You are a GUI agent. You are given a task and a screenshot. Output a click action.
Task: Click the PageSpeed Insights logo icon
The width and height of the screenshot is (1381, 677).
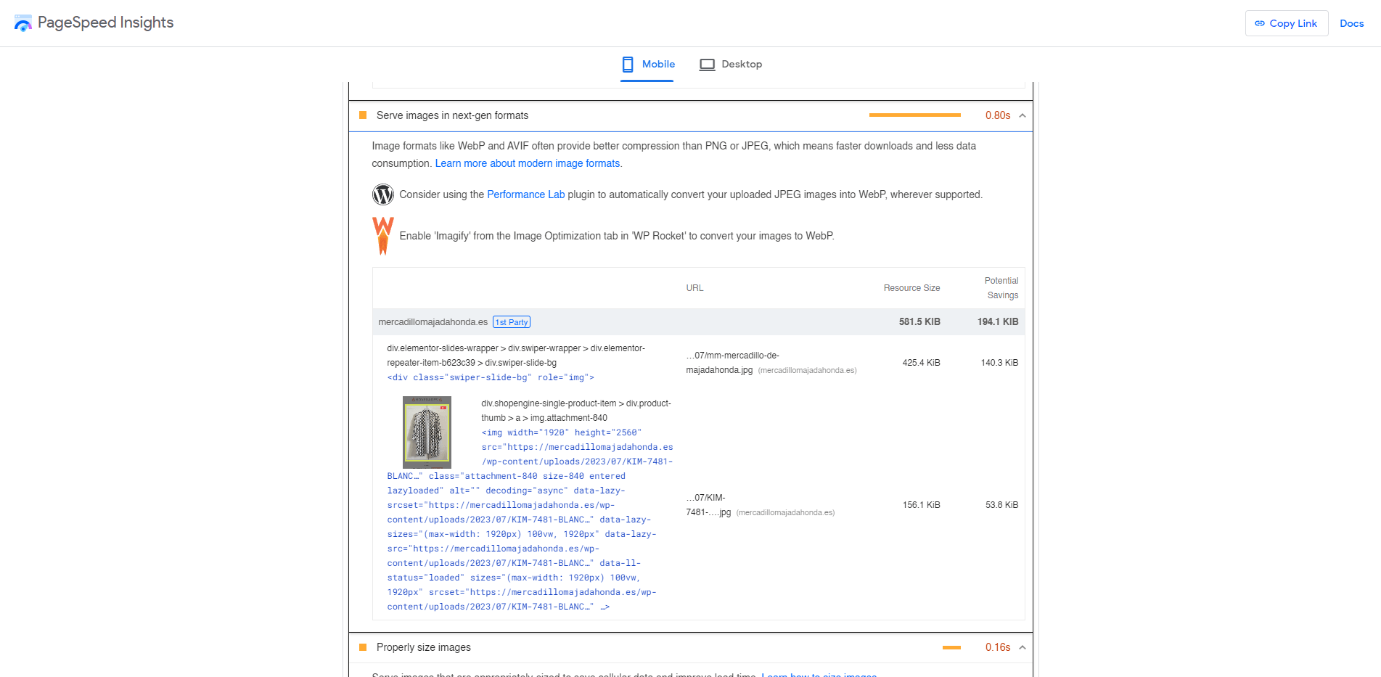pyautogui.click(x=23, y=23)
